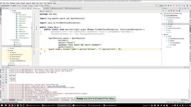Screen dimensions: 191x107
Task: Switch to Double Commander taskbar window
Action: click(x=33, y=106)
